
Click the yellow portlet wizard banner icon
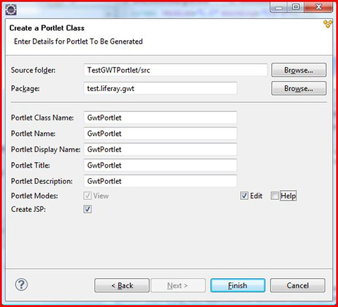pos(327,24)
